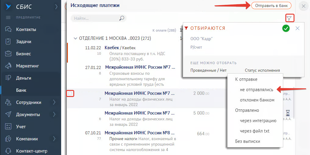Click the Деньги ruble icon
310x155 pixels.
[8, 78]
